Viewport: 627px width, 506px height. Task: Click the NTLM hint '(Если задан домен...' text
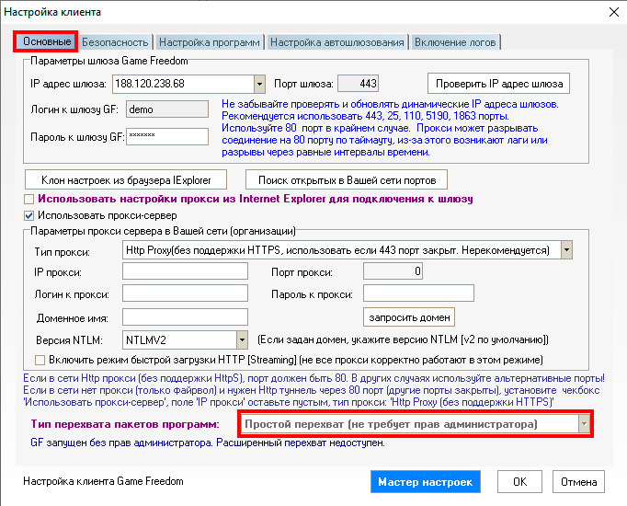point(403,340)
